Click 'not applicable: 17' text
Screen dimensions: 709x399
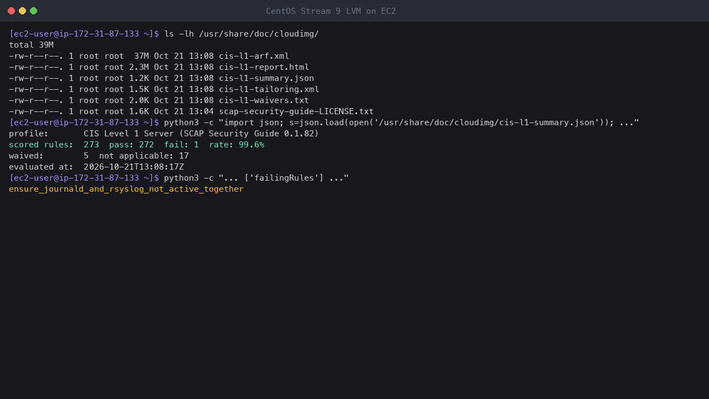144,156
